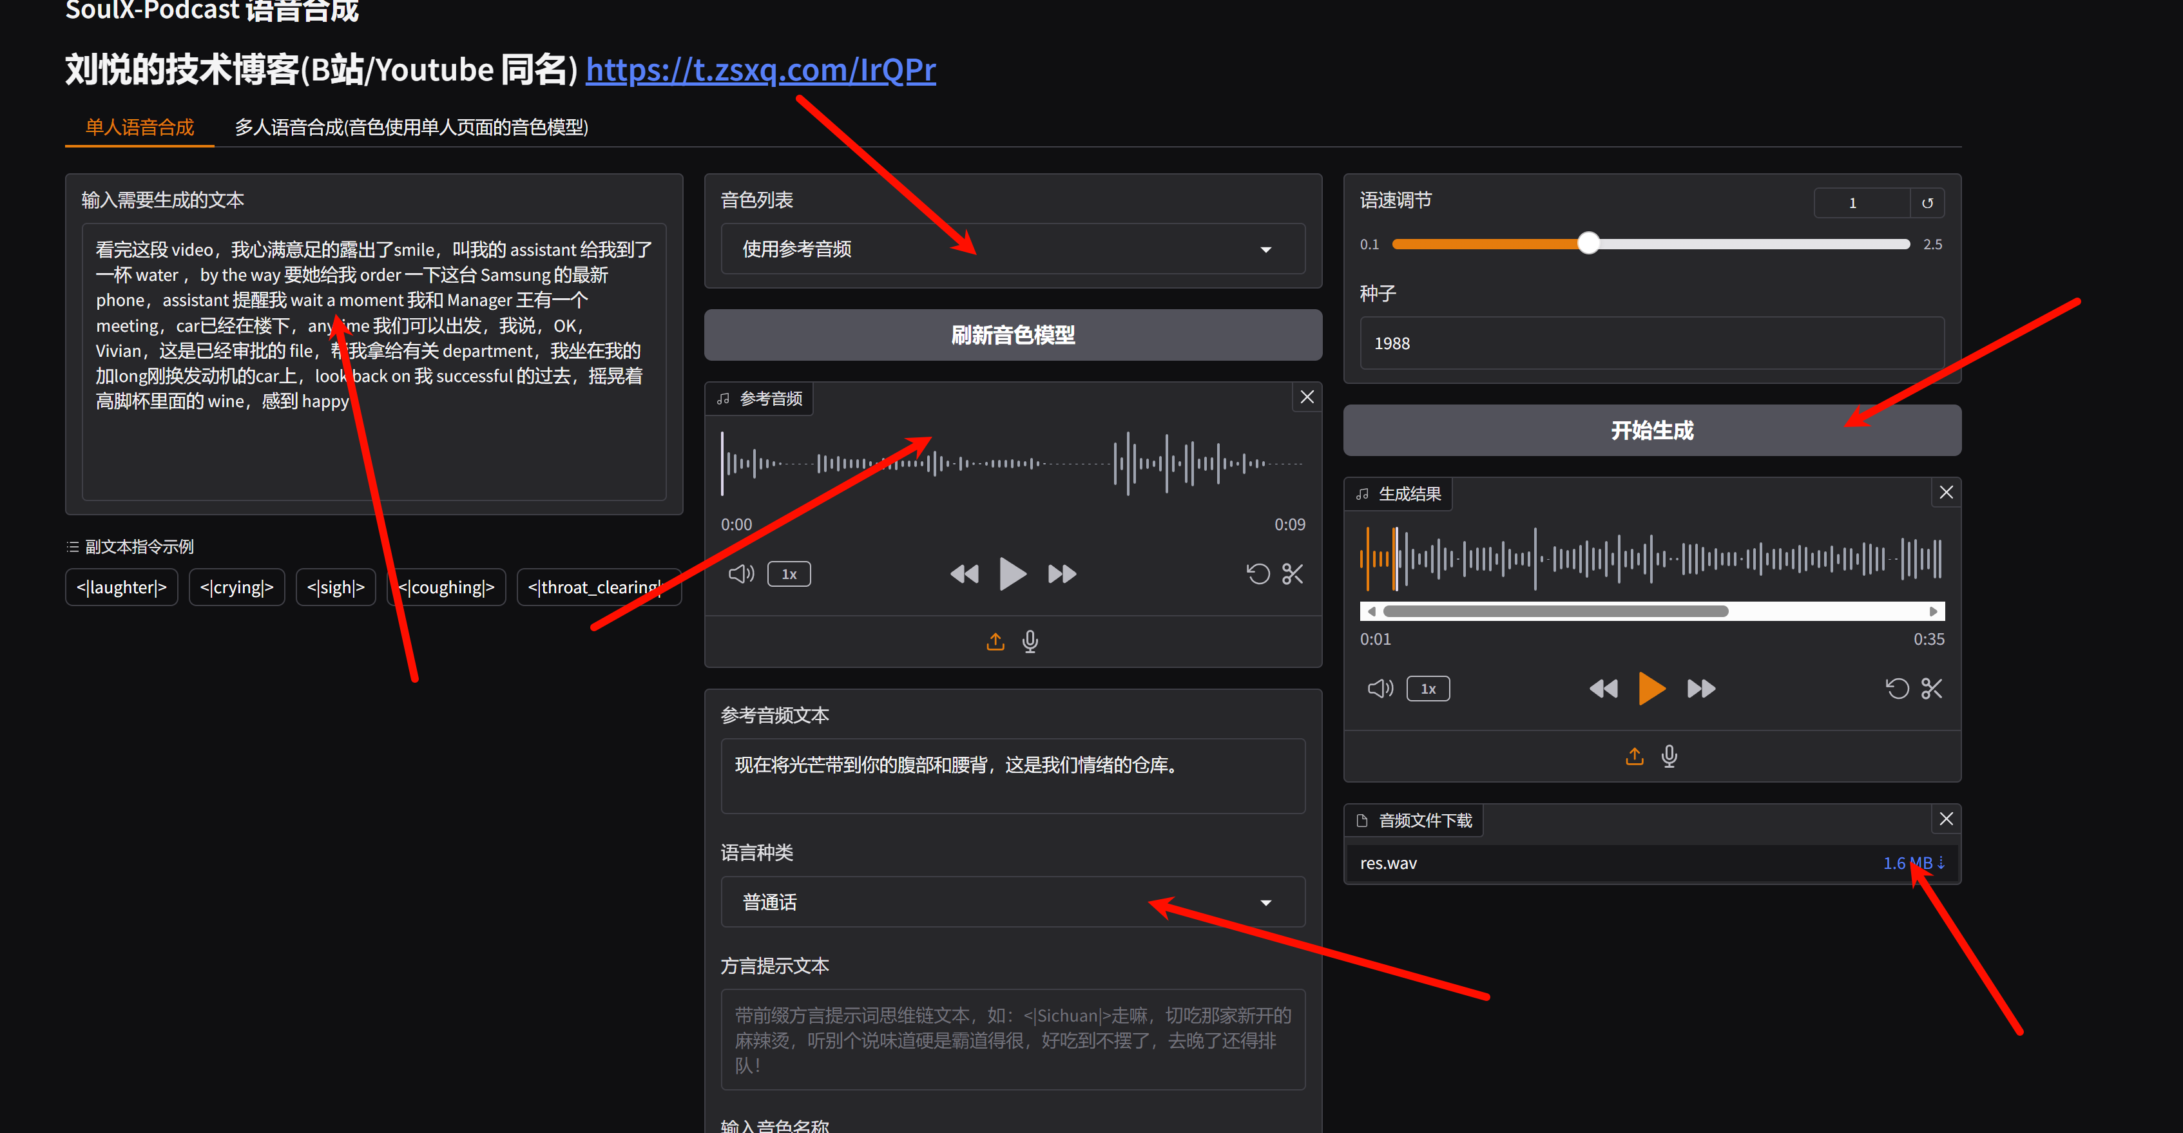Click the 种子 seed input field

pyautogui.click(x=1651, y=343)
